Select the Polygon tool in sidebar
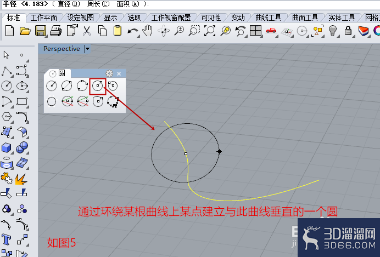 (7, 117)
